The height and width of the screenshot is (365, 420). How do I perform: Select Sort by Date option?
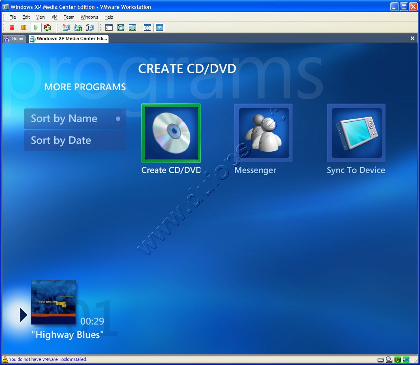[x=75, y=140]
